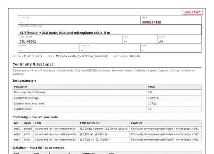This screenshot has width=214, height=154.
Task: Select the net-1 cell
Action: coord(17,129)
